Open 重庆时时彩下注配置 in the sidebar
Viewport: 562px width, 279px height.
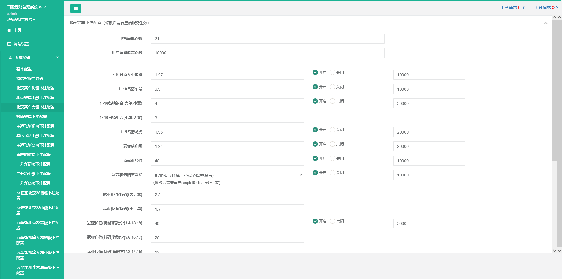33,155
